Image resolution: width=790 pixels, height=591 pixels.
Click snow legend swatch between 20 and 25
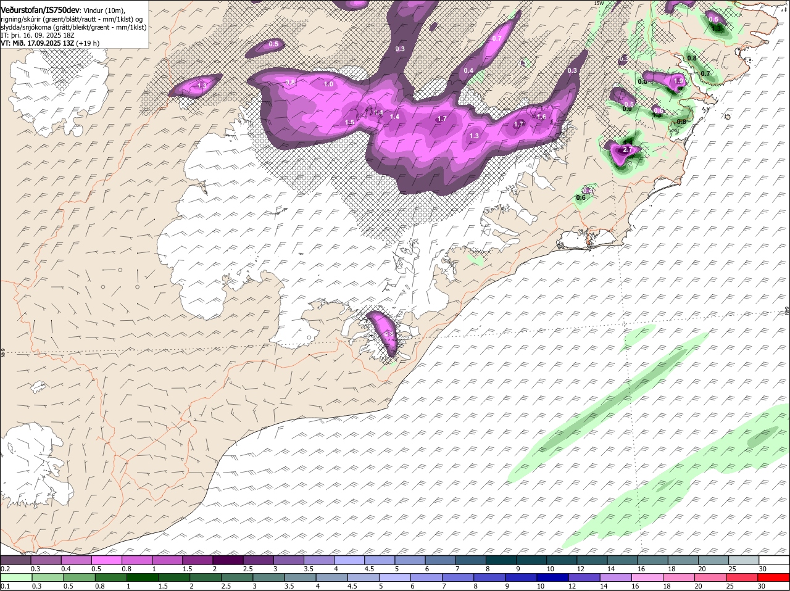[713, 560]
